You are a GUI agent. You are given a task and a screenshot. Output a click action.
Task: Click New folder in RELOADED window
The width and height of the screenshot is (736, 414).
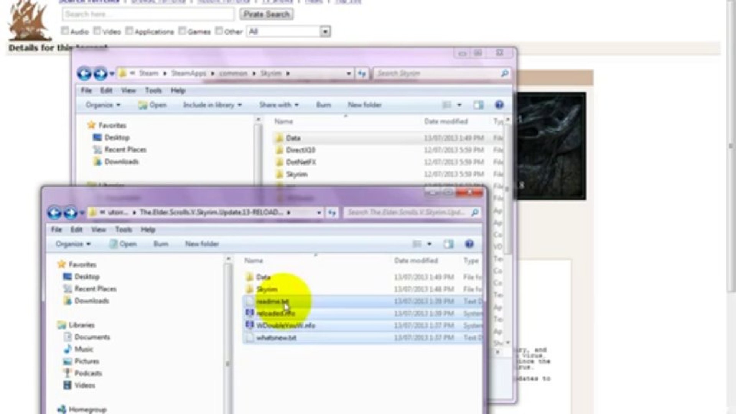coord(202,244)
